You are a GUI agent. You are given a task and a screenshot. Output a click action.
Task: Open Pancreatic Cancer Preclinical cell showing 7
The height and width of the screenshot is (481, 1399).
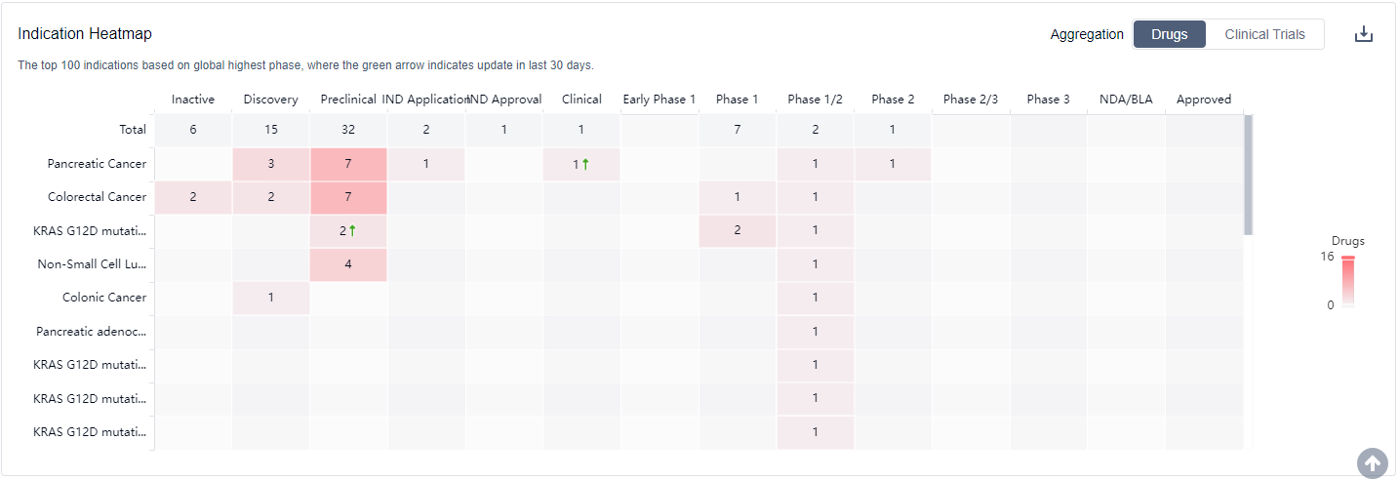point(348,164)
